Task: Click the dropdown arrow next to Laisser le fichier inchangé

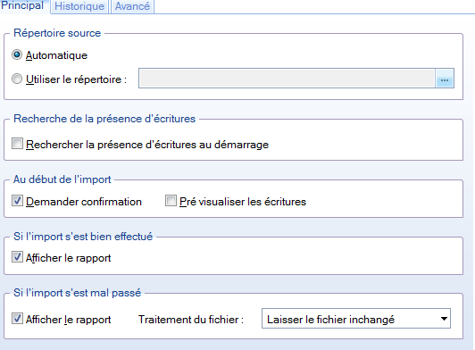Action: coord(444,319)
